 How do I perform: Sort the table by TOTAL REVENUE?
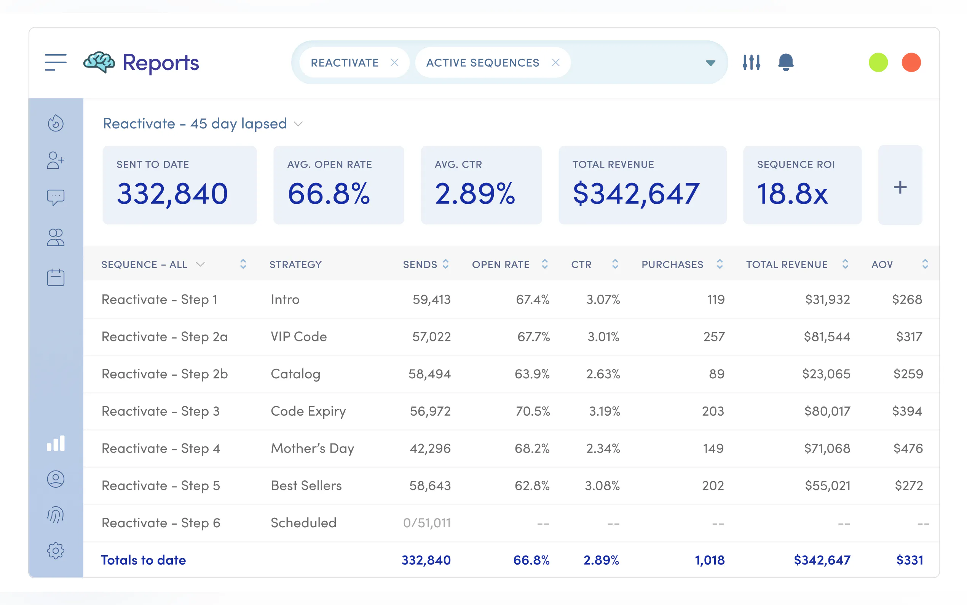[x=845, y=264]
